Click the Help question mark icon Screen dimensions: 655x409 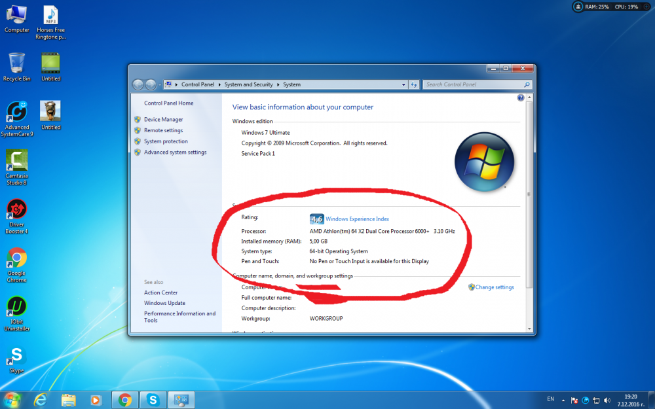click(x=521, y=98)
